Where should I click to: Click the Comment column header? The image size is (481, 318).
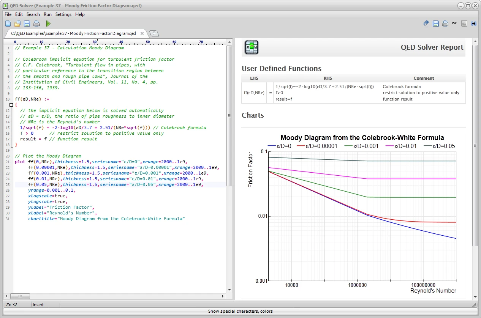[424, 78]
